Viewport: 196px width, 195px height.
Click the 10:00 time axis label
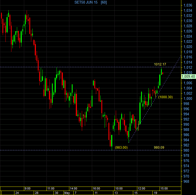(119, 189)
